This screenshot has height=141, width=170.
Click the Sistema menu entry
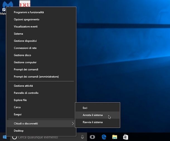coord(41,34)
